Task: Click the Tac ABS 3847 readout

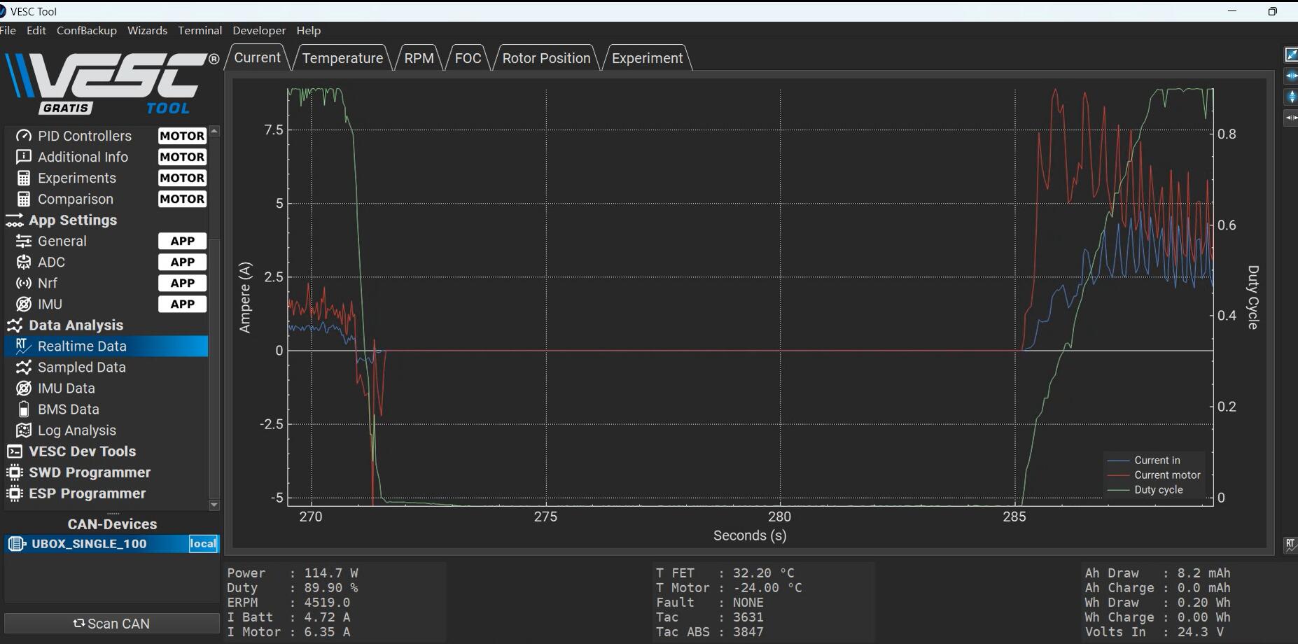Action: click(x=710, y=632)
